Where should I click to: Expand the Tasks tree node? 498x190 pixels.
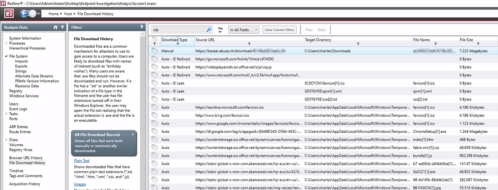(6, 114)
